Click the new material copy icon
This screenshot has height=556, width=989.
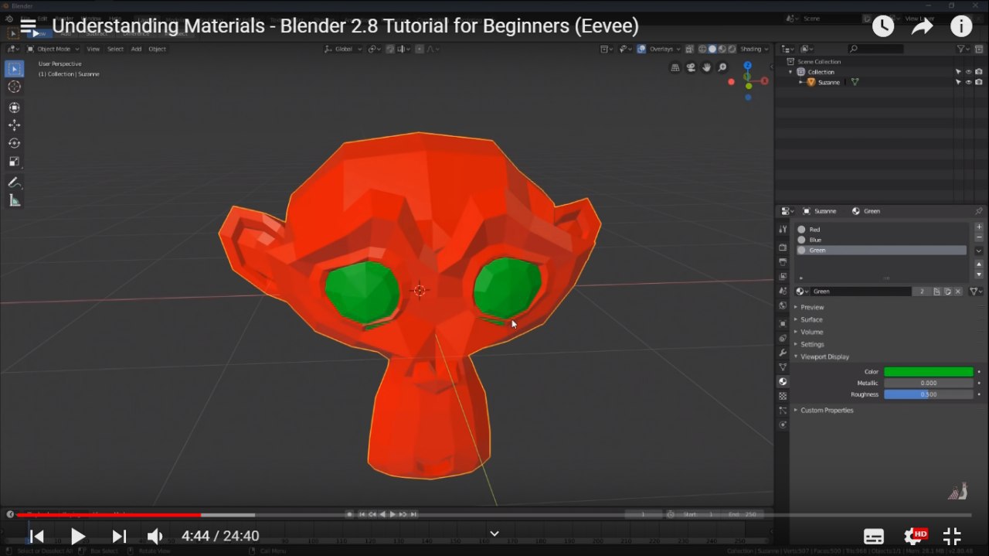tap(947, 292)
